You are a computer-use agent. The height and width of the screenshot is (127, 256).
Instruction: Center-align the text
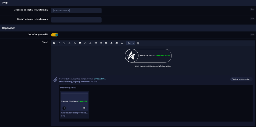pyautogui.click(x=111, y=43)
